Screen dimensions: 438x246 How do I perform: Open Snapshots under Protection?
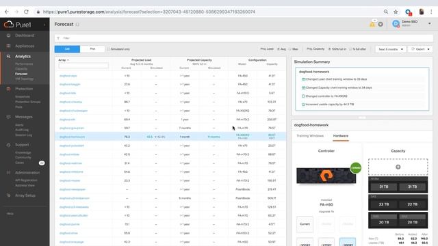point(23,97)
